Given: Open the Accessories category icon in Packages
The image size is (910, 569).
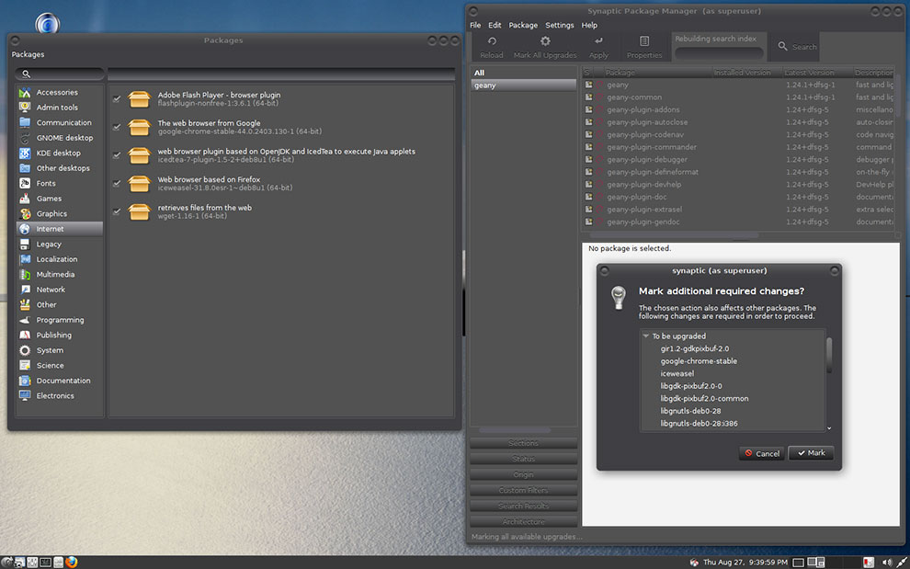Looking at the screenshot, I should click(25, 92).
